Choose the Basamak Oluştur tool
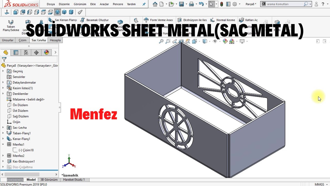 94,20
